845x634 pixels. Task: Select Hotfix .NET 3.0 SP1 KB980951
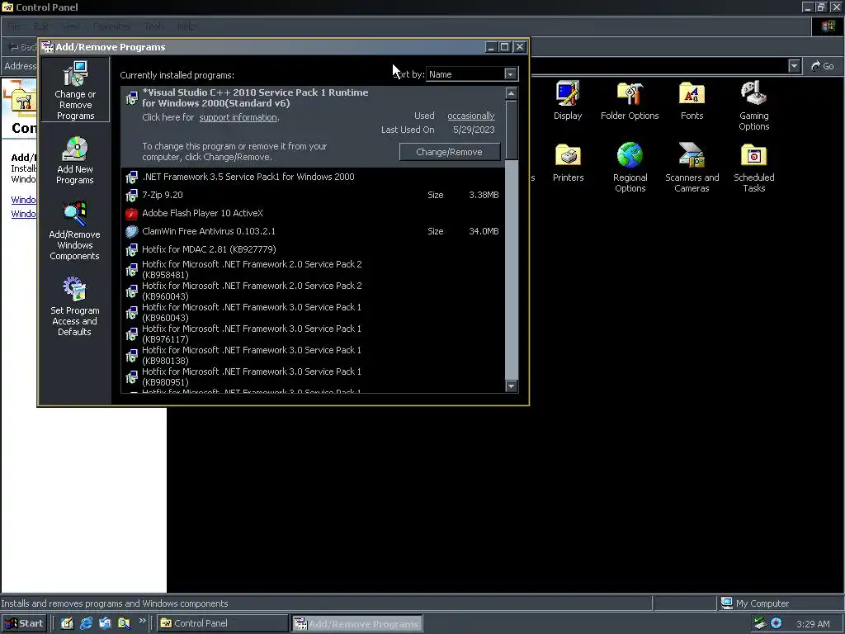click(x=313, y=377)
